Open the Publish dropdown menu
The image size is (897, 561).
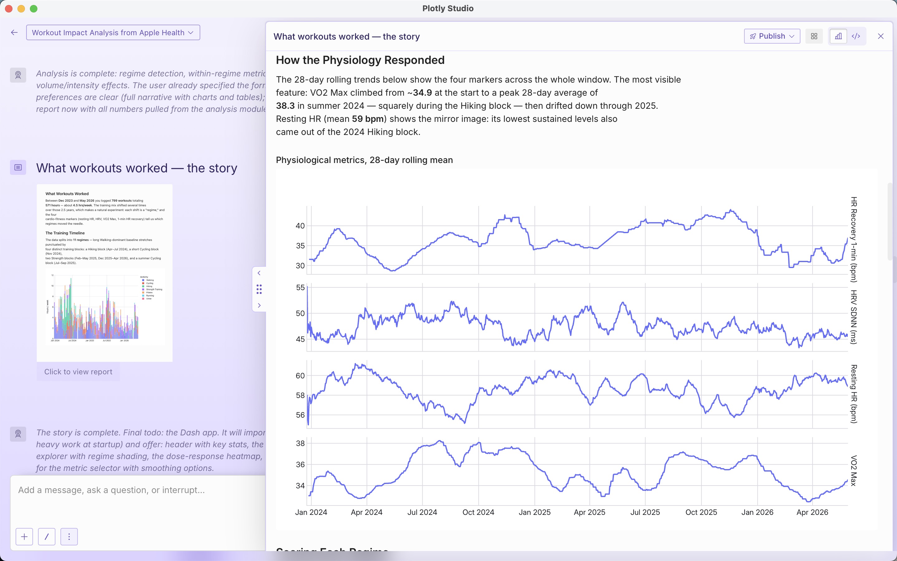[x=772, y=36]
